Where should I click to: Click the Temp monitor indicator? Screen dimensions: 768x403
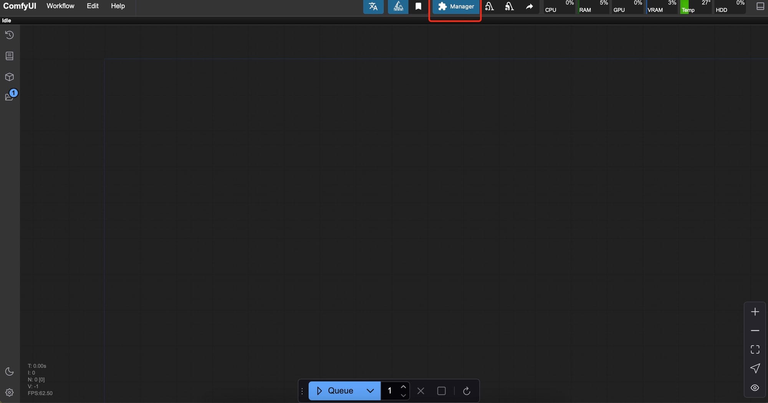pyautogui.click(x=696, y=7)
